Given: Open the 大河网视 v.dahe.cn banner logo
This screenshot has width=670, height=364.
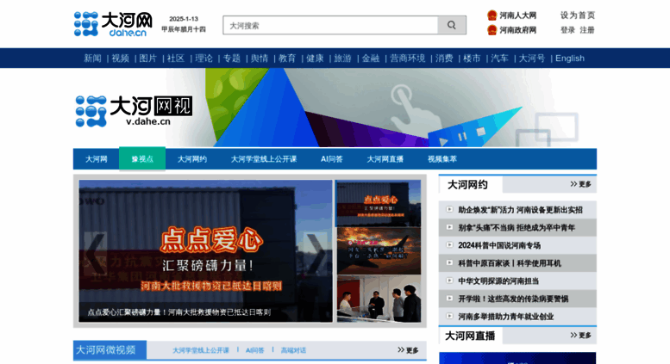Looking at the screenshot, I should tap(134, 111).
